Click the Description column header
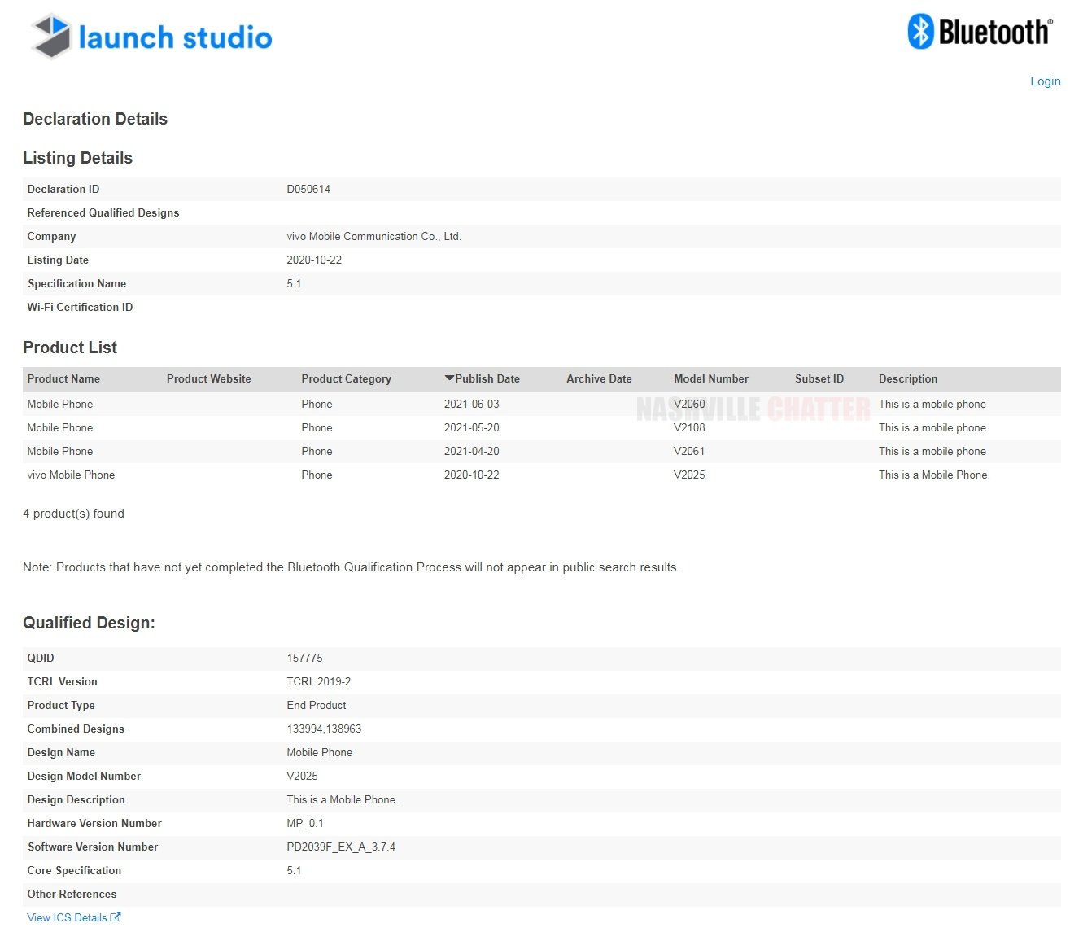 (x=907, y=379)
